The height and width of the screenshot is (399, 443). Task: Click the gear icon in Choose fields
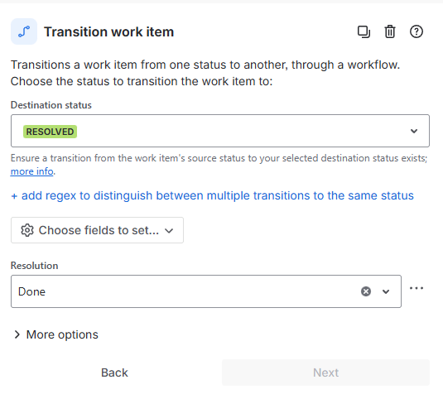[x=27, y=230]
